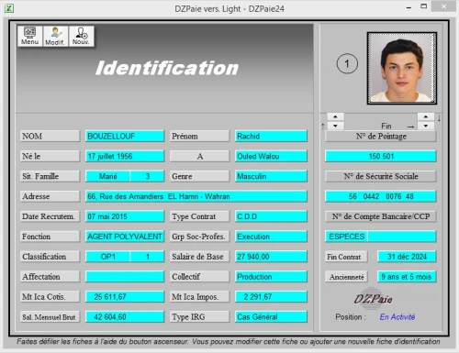Click the Sal. Mensuel Brut label
The height and width of the screenshot is (353, 459).
click(x=50, y=317)
